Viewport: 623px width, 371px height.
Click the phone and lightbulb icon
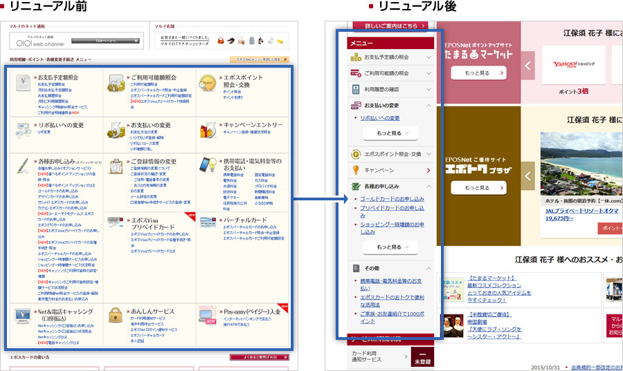[208, 164]
